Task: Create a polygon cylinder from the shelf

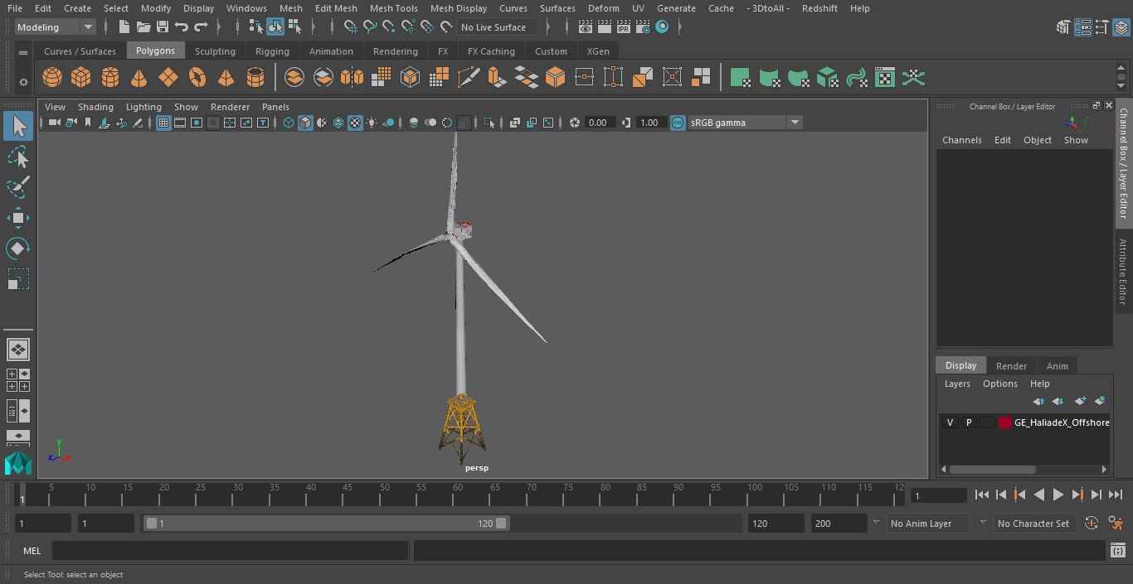Action: [110, 78]
